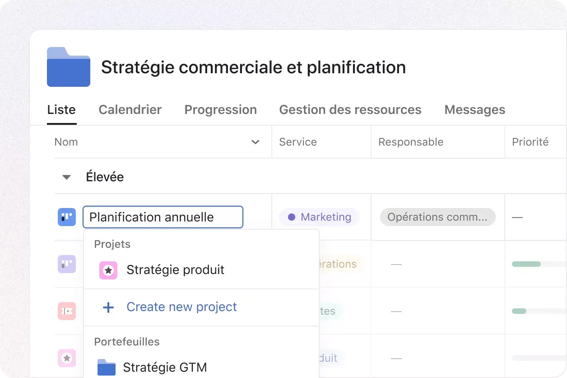This screenshot has height=378, width=567.
Task: Open the Progression tab
Action: [x=221, y=110]
